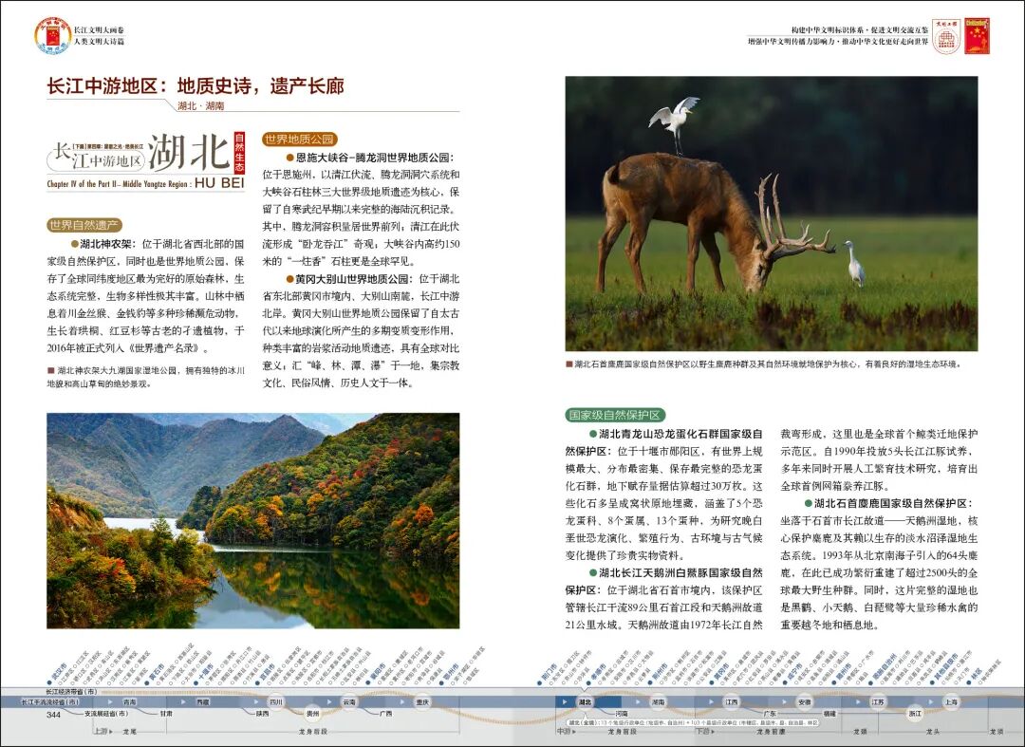Click the circular emblem logo beside 长江文明大画卷
The image size is (1025, 747).
coord(52,36)
